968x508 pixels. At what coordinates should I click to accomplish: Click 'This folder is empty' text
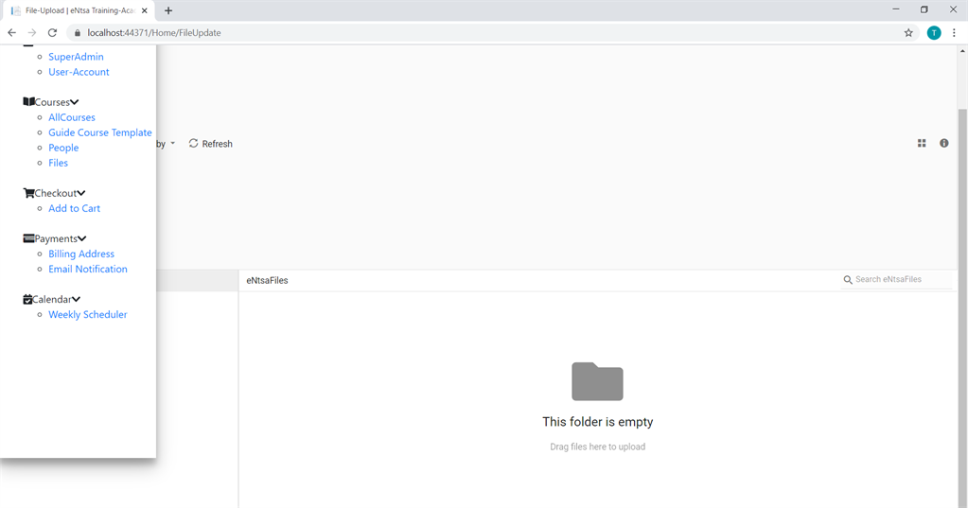click(x=598, y=422)
